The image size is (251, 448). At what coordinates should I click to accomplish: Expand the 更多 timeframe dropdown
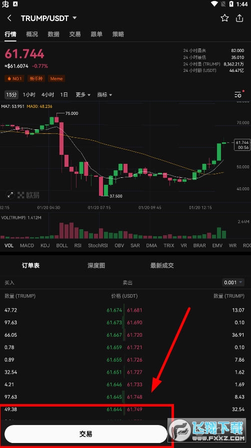pyautogui.click(x=83, y=94)
